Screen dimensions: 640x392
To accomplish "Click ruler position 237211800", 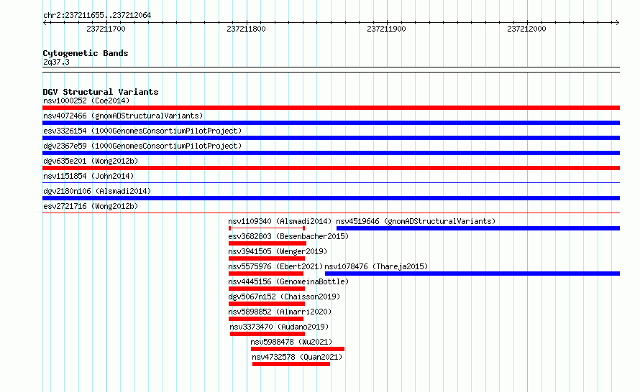I will pyautogui.click(x=246, y=29).
